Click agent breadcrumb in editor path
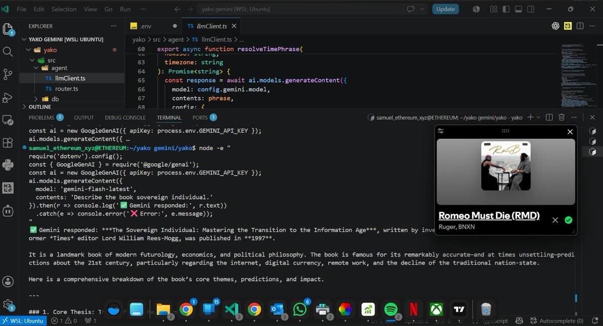This screenshot has width=603, height=326. (x=176, y=39)
